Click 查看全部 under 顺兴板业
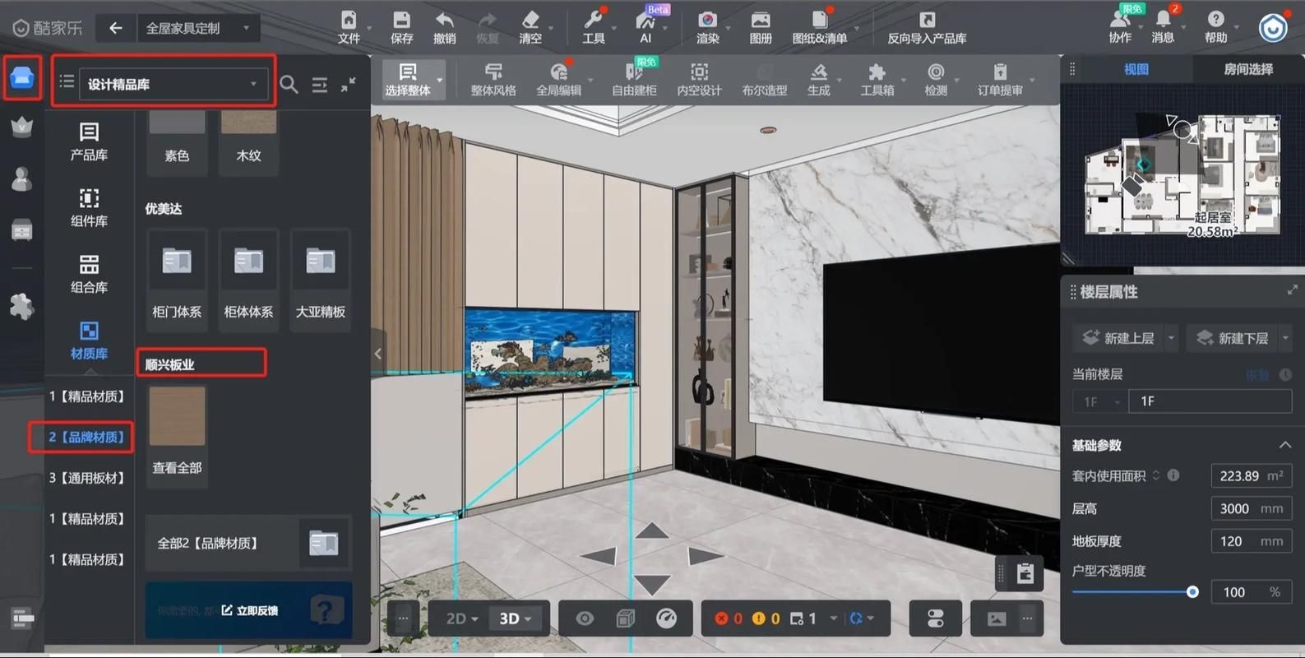Viewport: 1305px width, 658px height. pyautogui.click(x=177, y=467)
